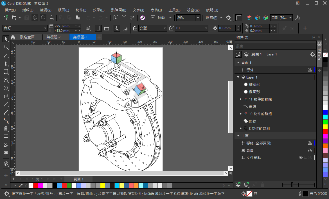Toggle visibility of 文件格點 grid layer
Screen dimensions: 329x199
[x=301, y=158]
